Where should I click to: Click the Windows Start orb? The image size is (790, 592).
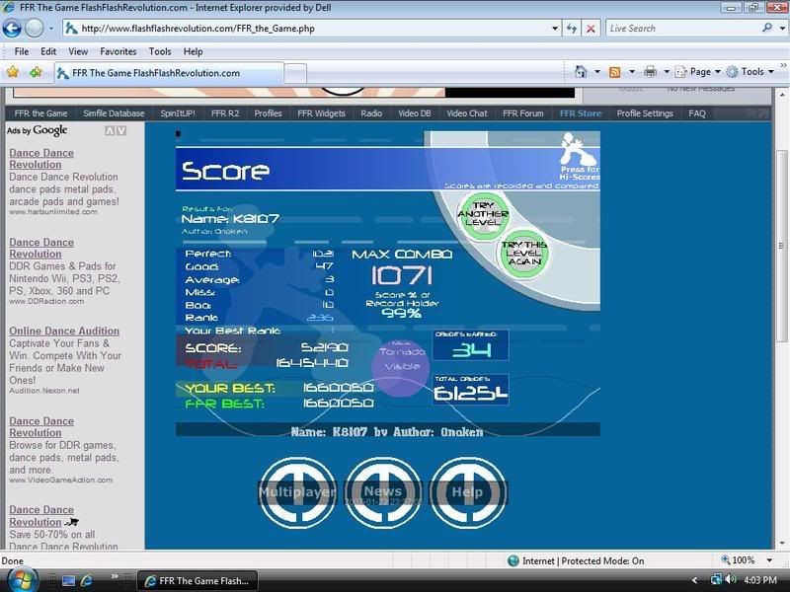[x=22, y=579]
